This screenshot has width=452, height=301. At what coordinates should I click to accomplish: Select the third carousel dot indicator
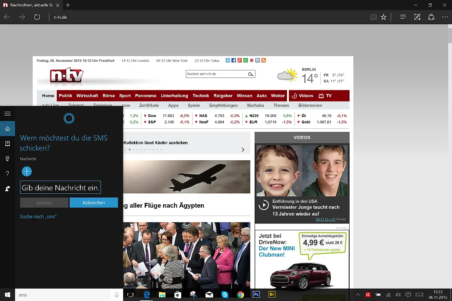(x=133, y=149)
